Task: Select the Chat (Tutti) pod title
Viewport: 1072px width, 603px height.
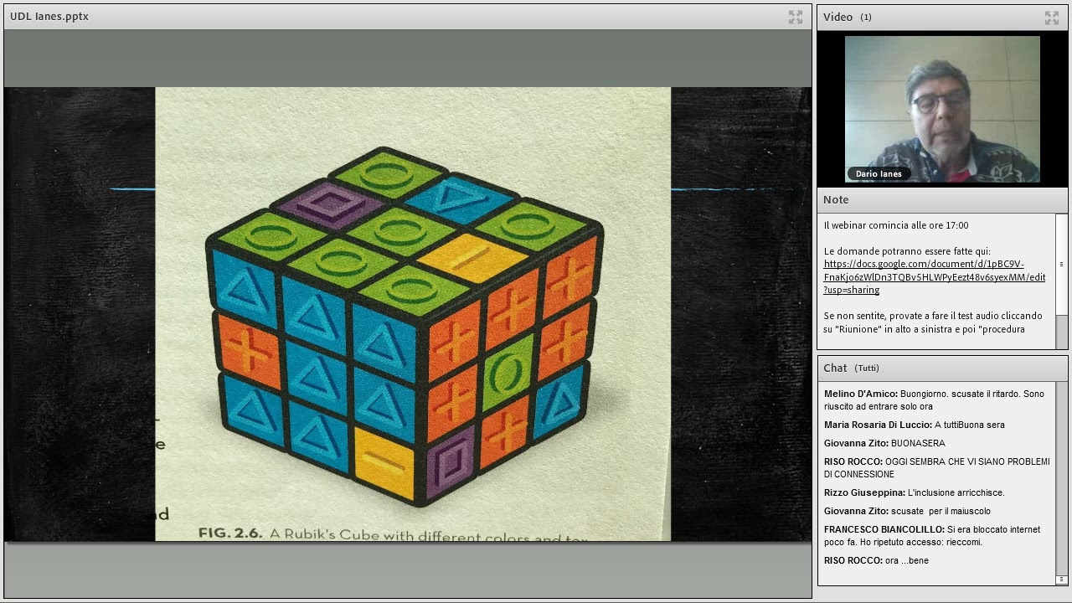Action: (851, 368)
